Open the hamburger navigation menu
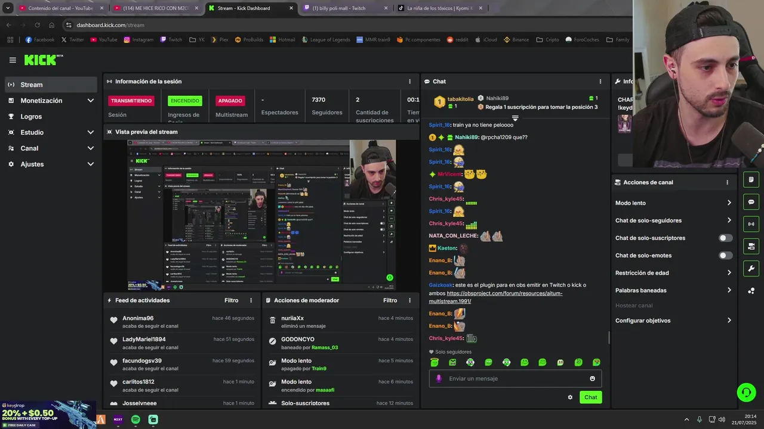This screenshot has width=764, height=429. point(13,60)
